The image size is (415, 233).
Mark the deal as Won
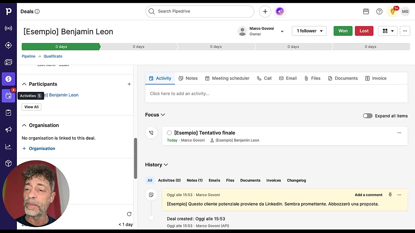click(x=343, y=31)
